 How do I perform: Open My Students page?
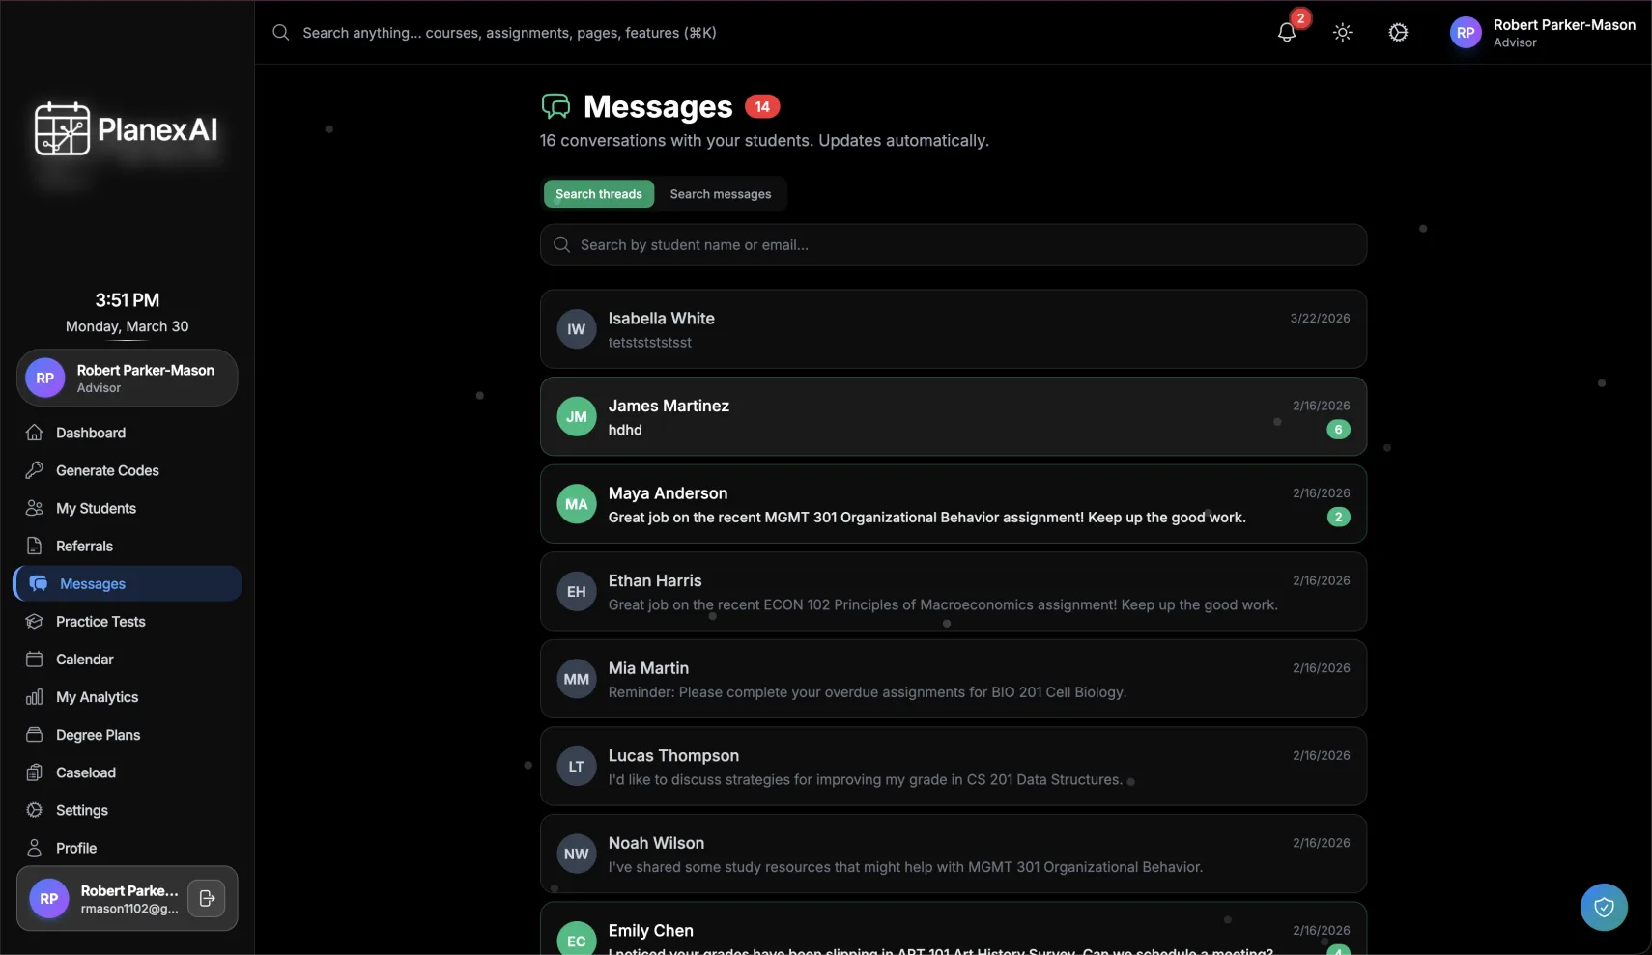tap(128, 508)
